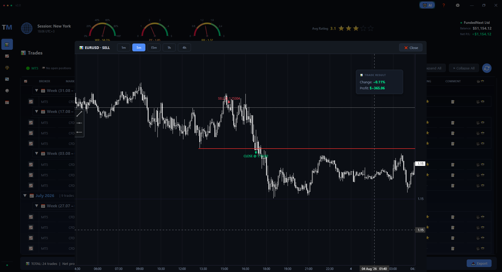Open the declining chart sidebar page
Screen dimensions: 502x272
tap(7, 79)
